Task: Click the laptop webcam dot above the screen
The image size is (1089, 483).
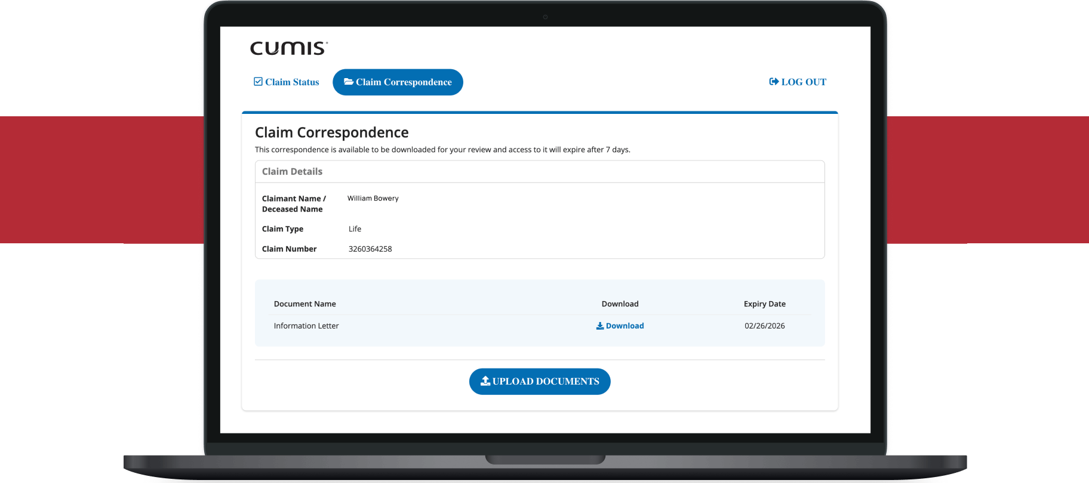Action: [x=545, y=17]
